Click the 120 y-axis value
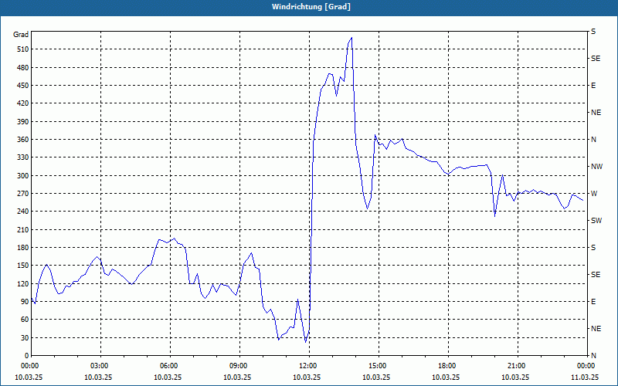This screenshot has height=386, width=618. pyautogui.click(x=23, y=283)
